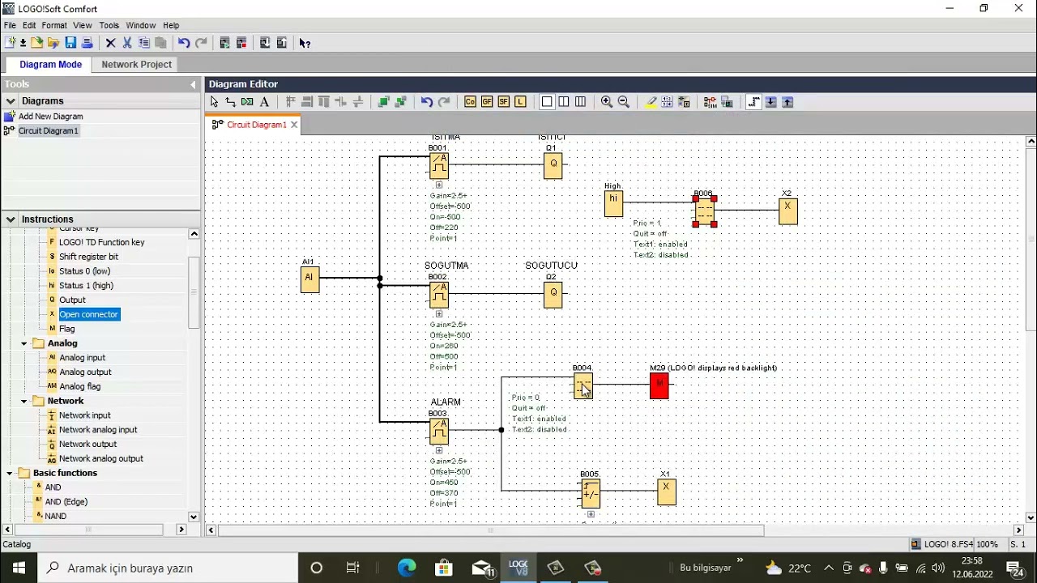
Task: Collapse the Analog folder
Action: coord(24,343)
